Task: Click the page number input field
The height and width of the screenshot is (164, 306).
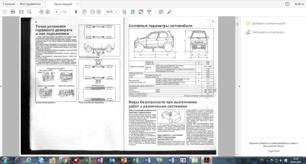Action: pos(57,12)
